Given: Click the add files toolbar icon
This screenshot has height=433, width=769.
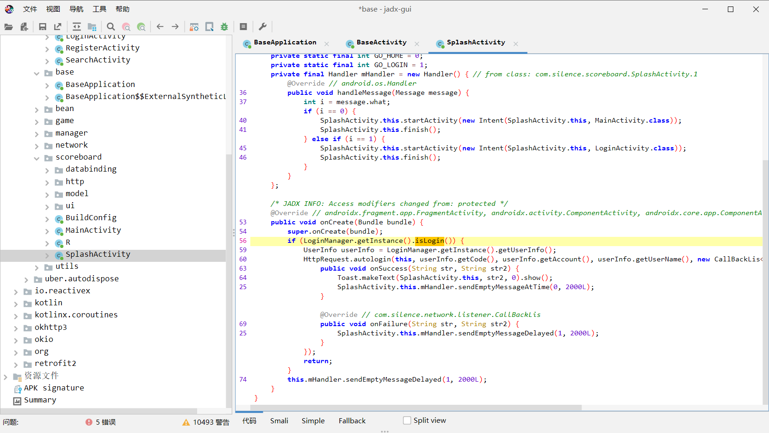Looking at the screenshot, I should pyautogui.click(x=24, y=27).
